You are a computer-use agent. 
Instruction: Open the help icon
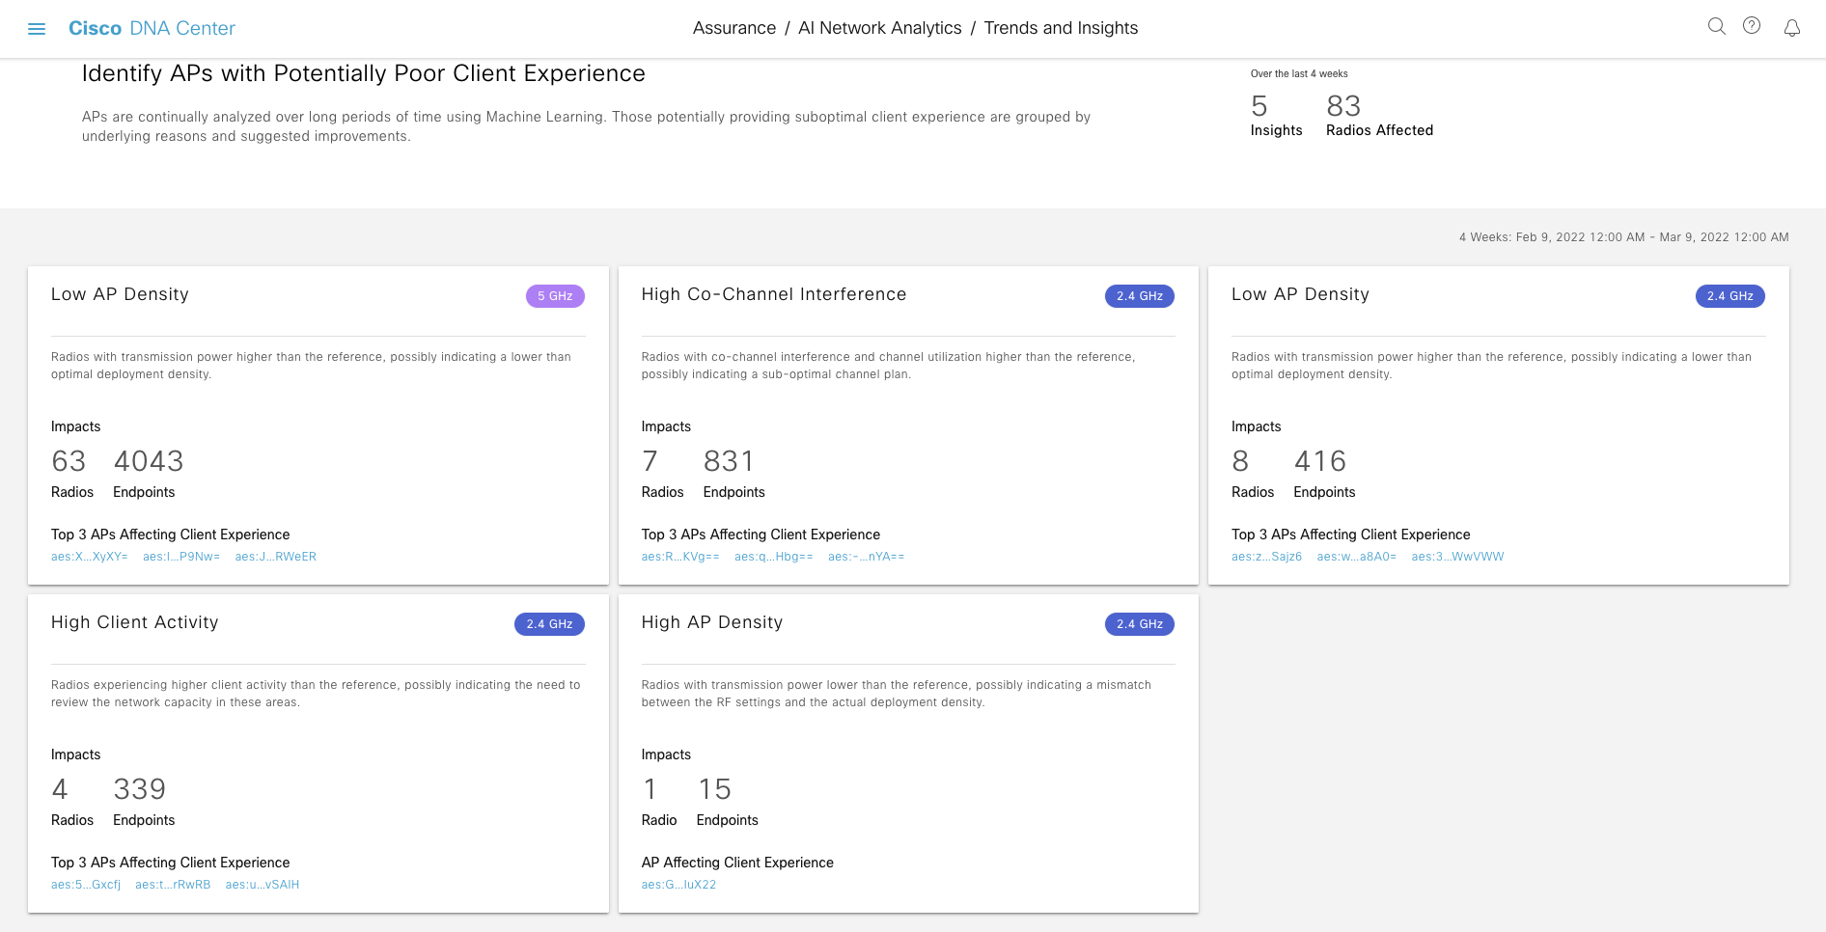[x=1752, y=27]
